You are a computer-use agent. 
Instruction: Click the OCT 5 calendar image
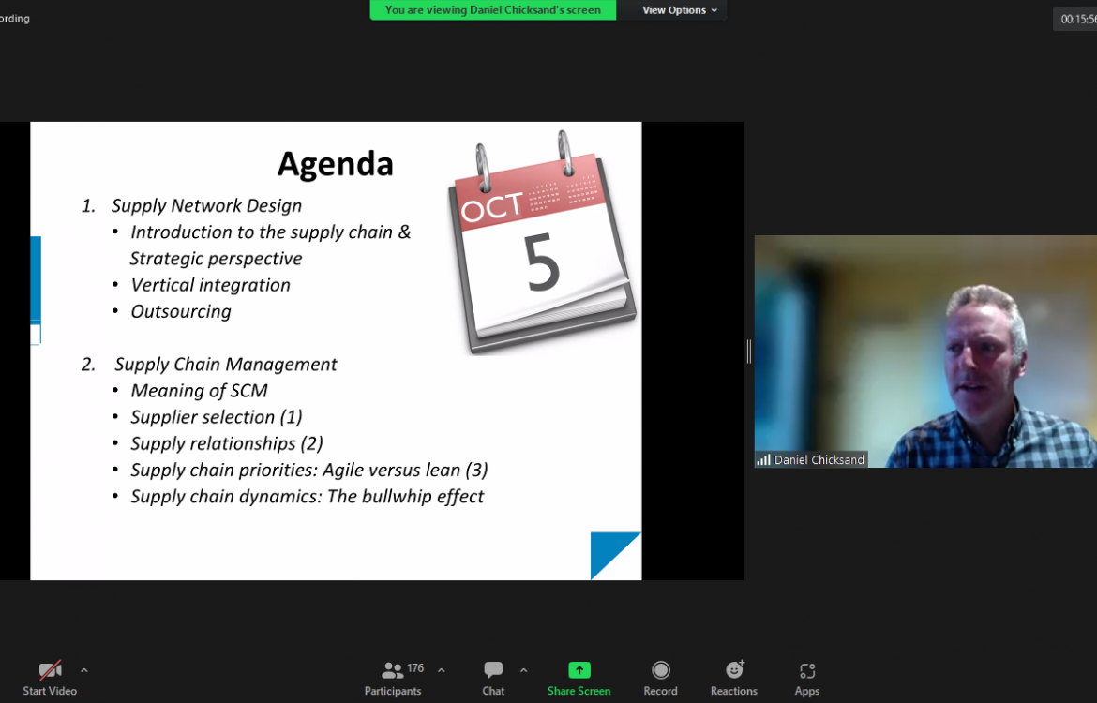(x=542, y=242)
